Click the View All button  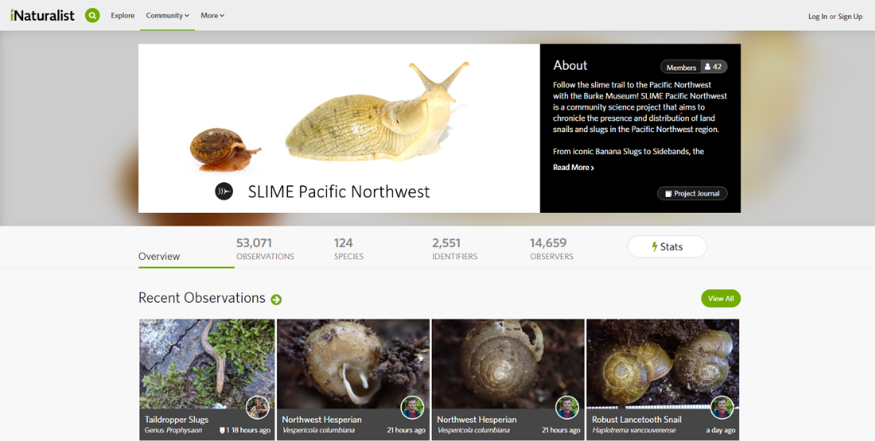pos(721,298)
